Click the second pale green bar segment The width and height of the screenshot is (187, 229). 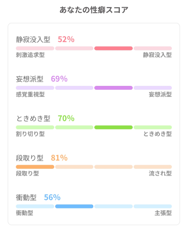click(x=74, y=127)
